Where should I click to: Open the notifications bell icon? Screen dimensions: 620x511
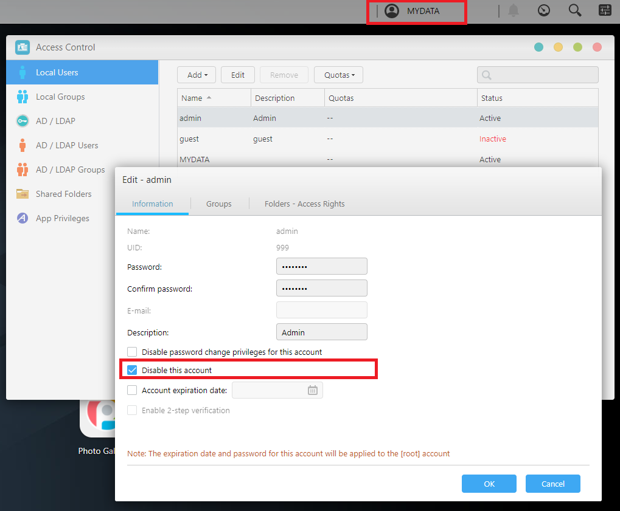[514, 10]
